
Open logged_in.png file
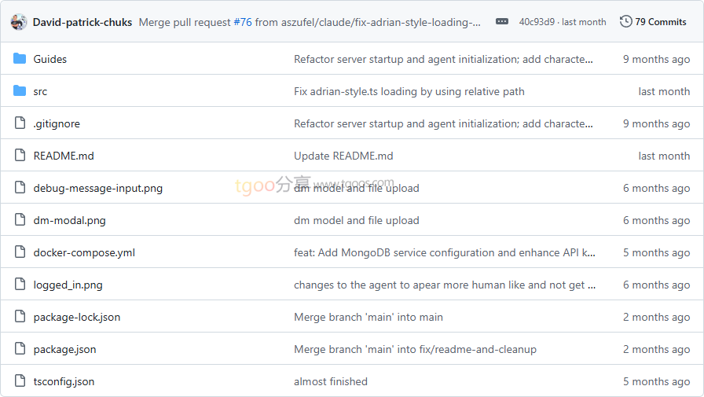[68, 285]
